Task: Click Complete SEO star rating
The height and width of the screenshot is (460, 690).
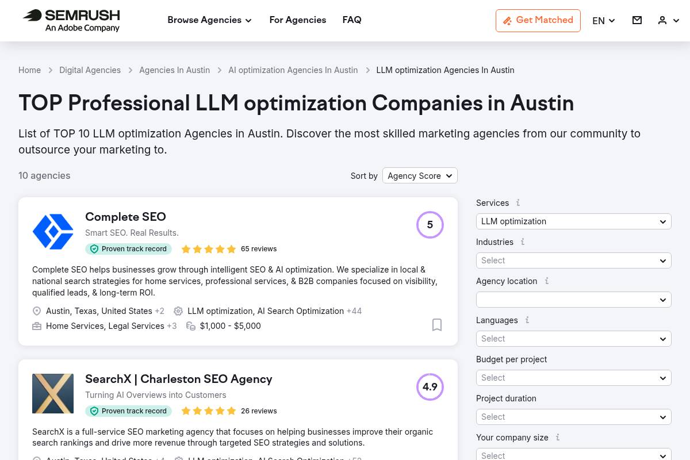Action: pos(209,249)
